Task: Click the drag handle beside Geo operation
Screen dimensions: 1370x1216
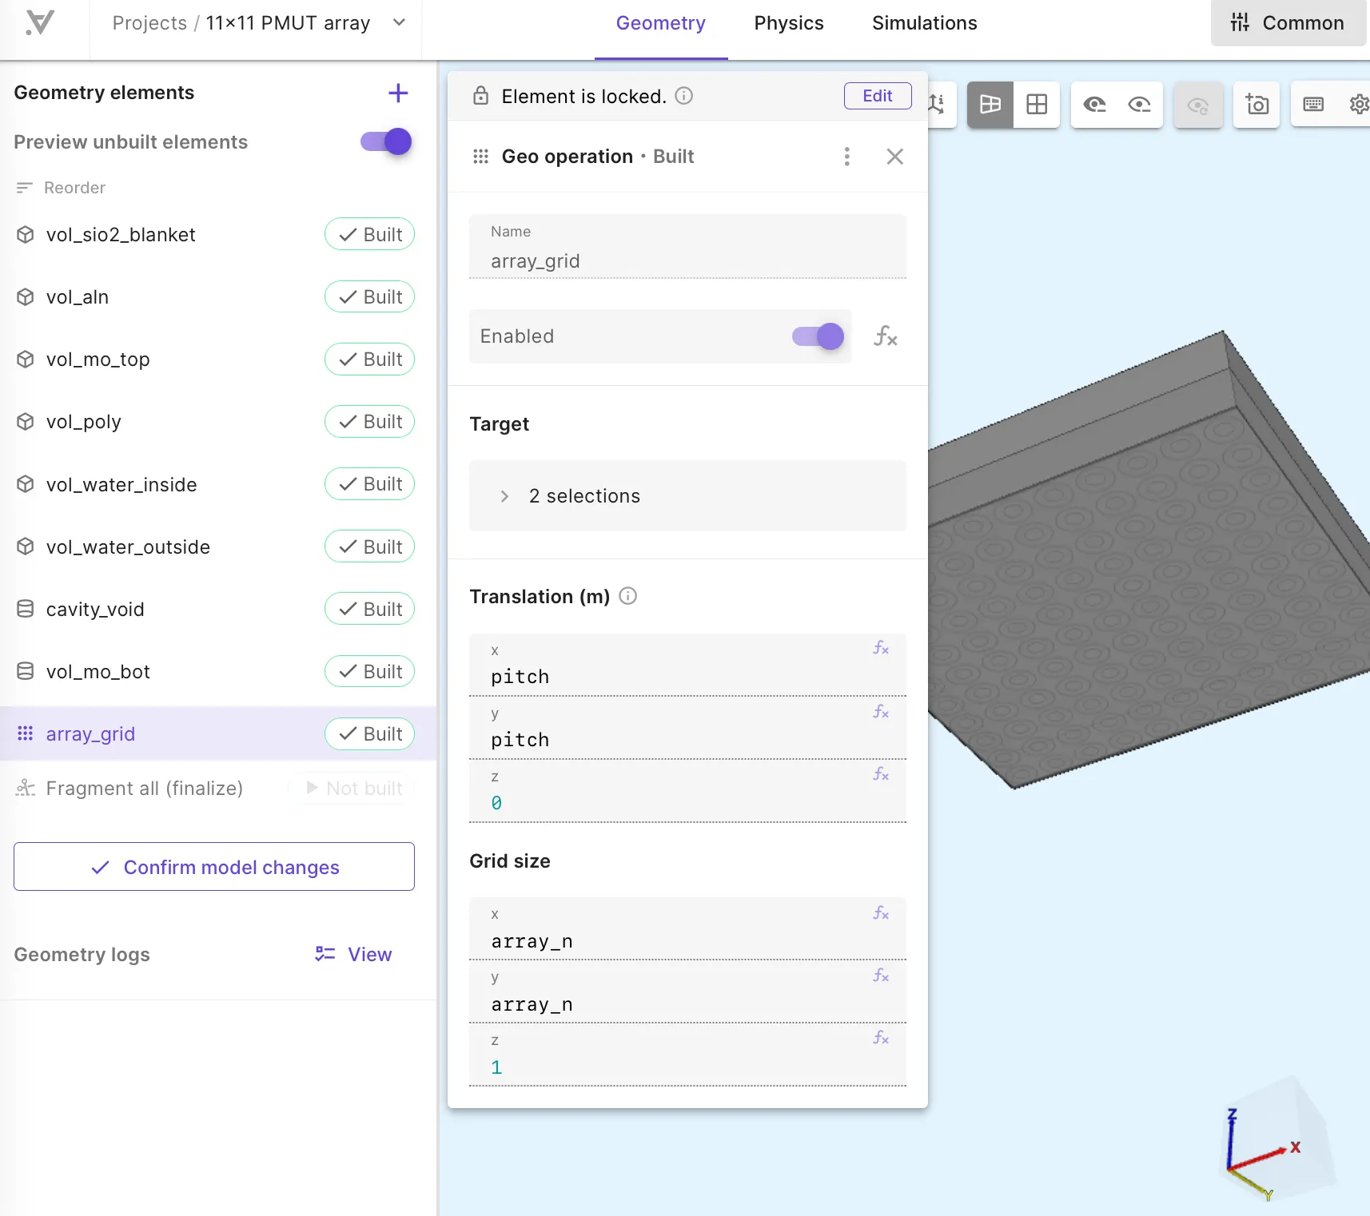Action: [480, 157]
